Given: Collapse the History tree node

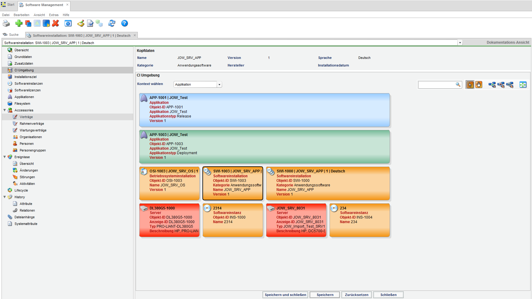Looking at the screenshot, I should (5, 197).
